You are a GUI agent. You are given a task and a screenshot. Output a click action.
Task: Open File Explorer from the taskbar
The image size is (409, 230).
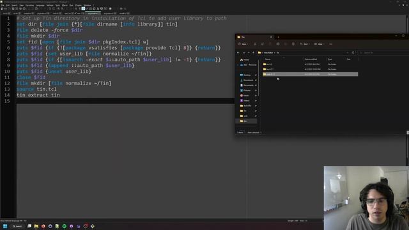[x=36, y=226]
